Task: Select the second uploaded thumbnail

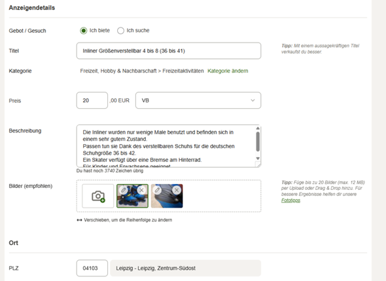Action: (x=167, y=197)
